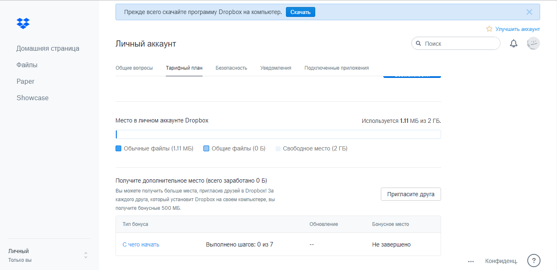This screenshot has height=270, width=557.
Task: Click the search magnifier icon
Action: coord(418,43)
